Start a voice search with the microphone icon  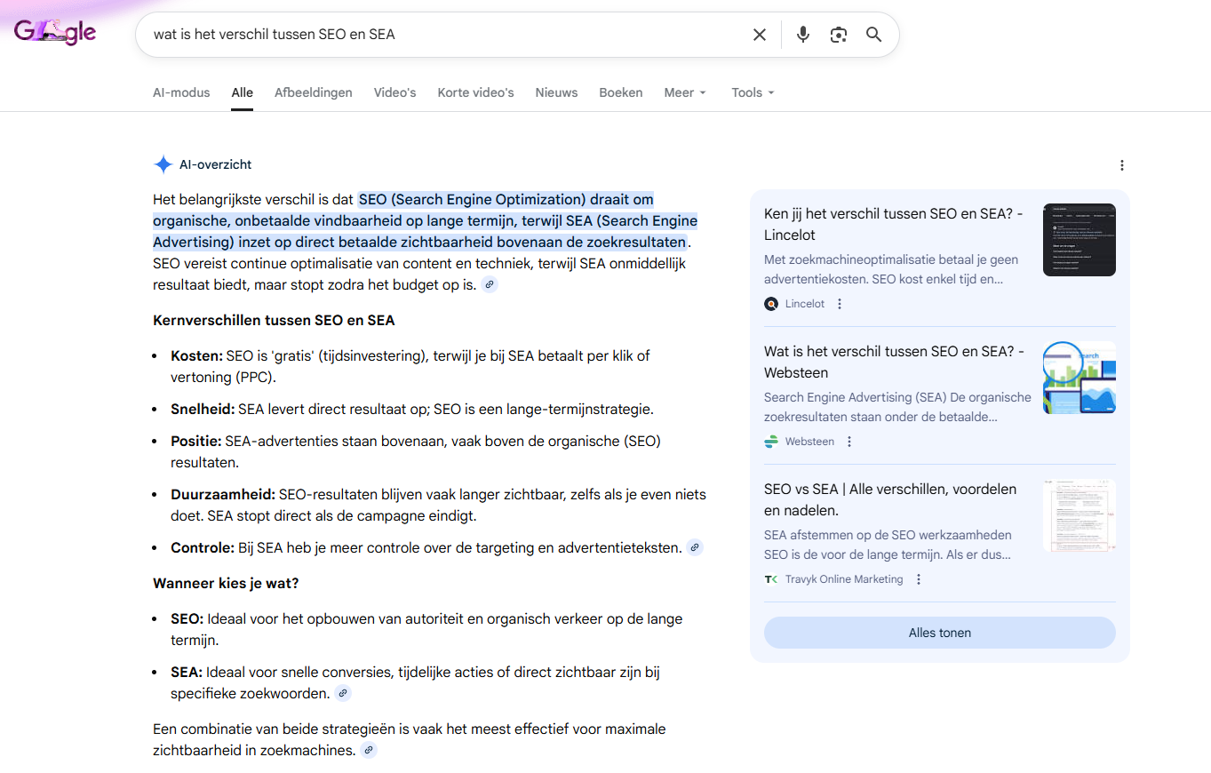coord(802,34)
